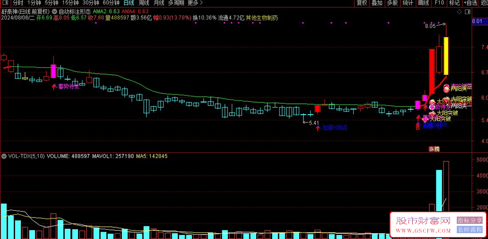
Task: Click the 加速K线点 marker near 5.41
Action: point(335,128)
